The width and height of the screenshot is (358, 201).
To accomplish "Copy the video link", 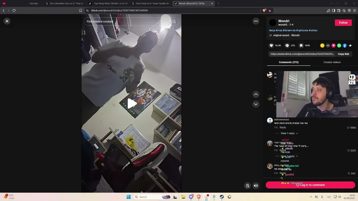I will (343, 54).
